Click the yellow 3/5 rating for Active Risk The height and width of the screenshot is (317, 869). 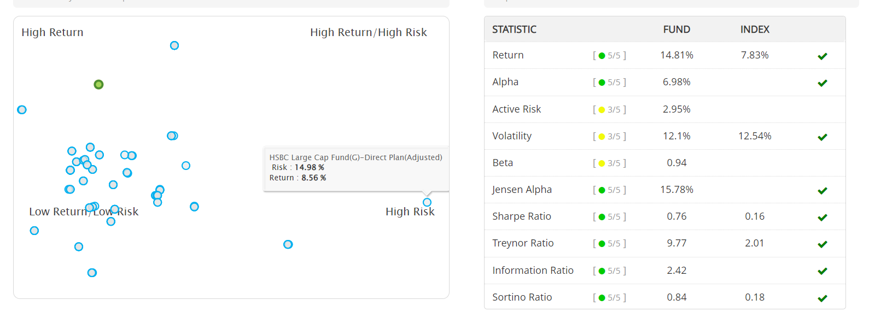coord(609,109)
